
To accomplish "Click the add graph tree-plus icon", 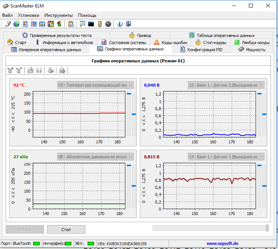I will [x=10, y=70].
